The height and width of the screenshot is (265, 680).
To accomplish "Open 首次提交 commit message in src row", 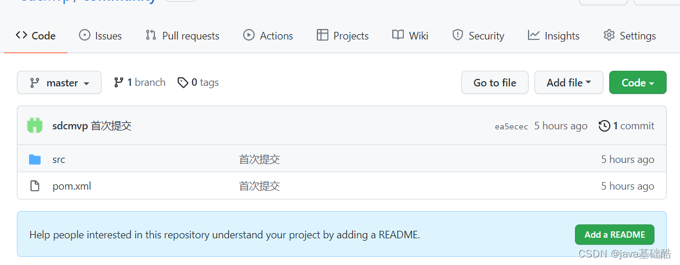I will click(259, 159).
